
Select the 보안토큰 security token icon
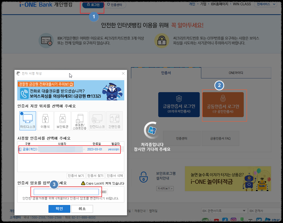click(x=62, y=121)
